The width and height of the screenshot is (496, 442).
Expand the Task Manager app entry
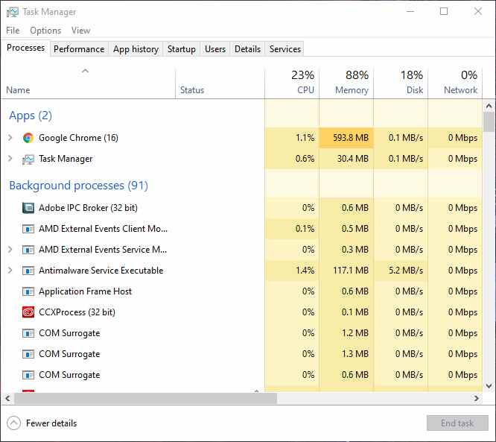click(x=10, y=158)
